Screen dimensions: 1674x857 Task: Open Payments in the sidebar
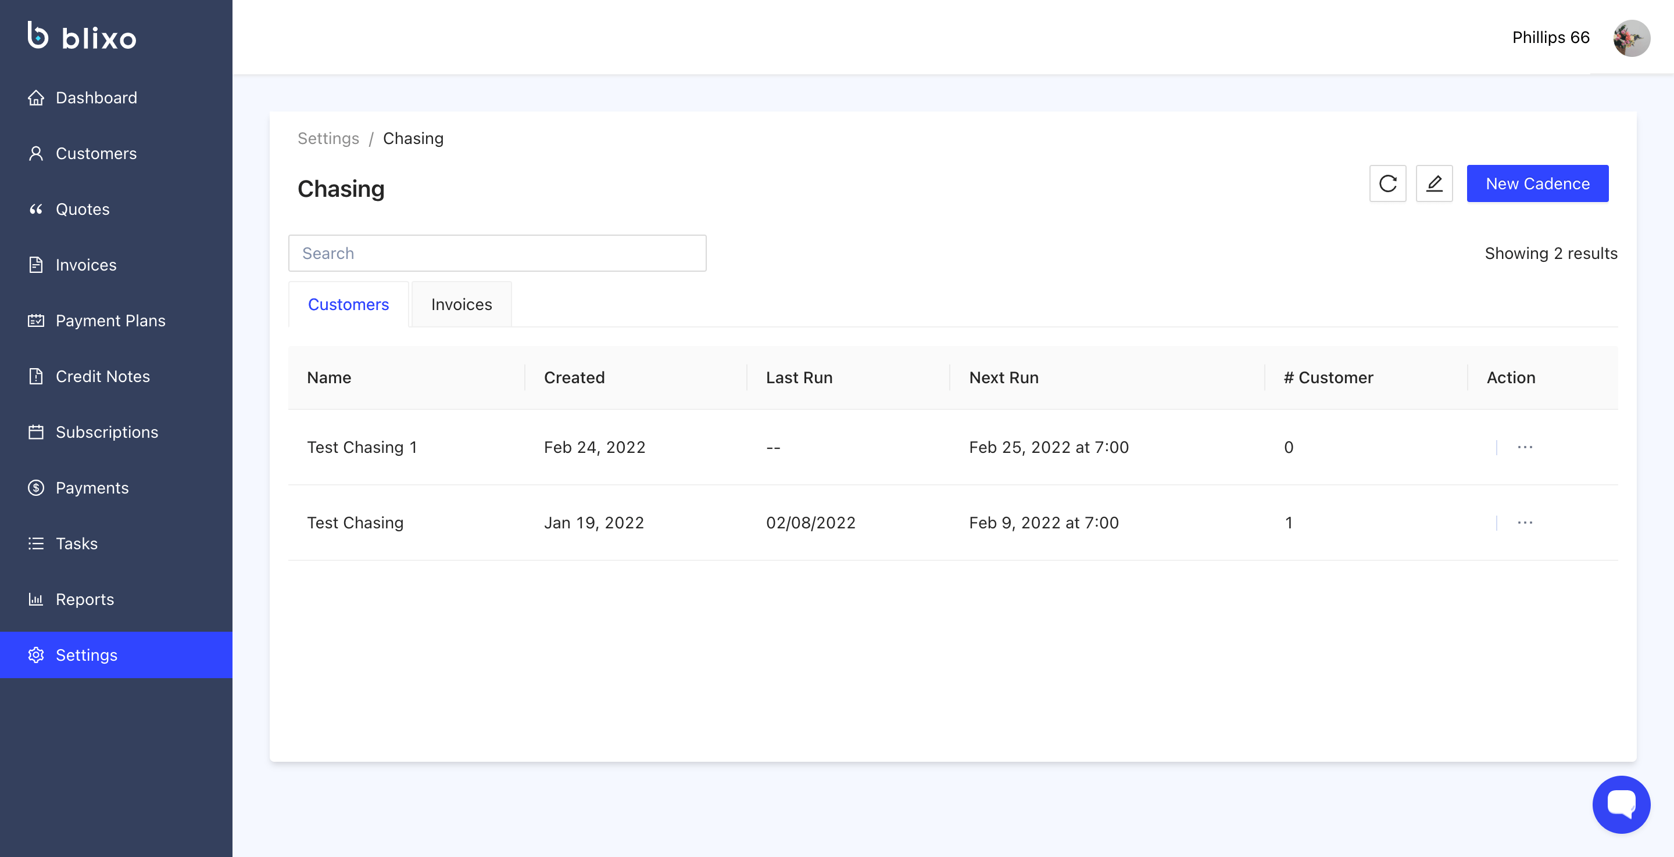pos(92,488)
